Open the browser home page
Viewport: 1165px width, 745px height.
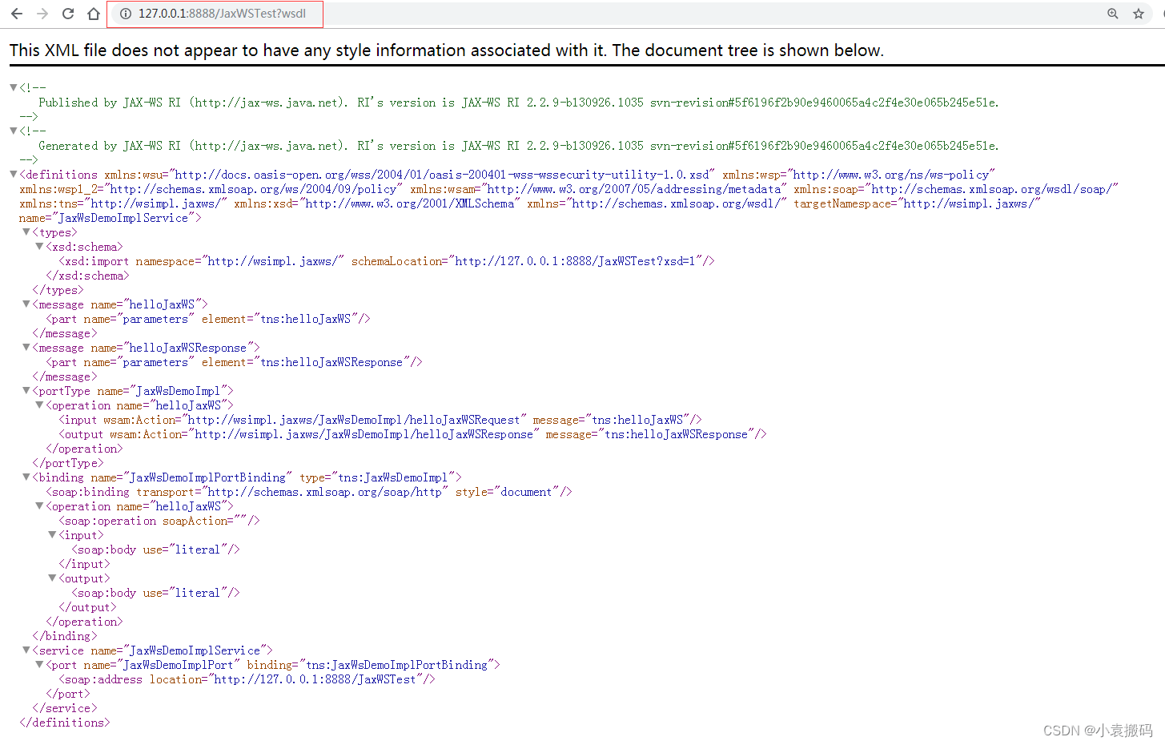click(94, 14)
